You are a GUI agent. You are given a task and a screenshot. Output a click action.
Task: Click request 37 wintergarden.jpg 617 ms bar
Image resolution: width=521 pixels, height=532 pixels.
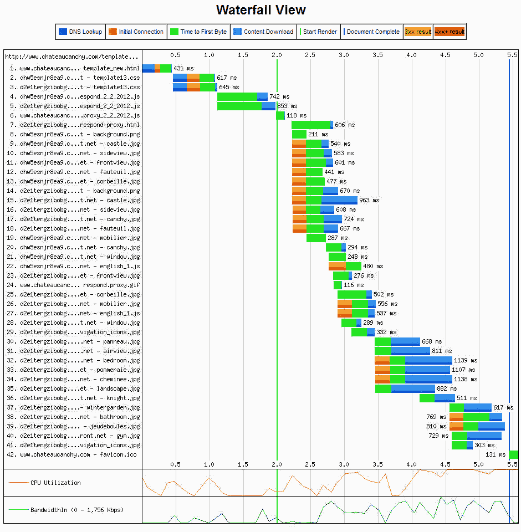pos(470,407)
